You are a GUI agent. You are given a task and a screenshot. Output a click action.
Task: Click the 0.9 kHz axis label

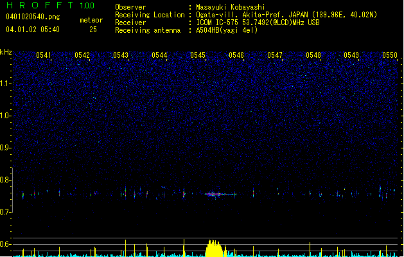tap(5, 148)
